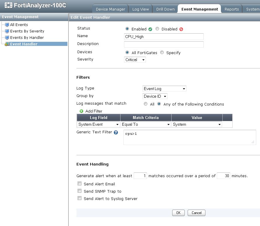The image size is (260, 226).
Task: Click the period minutes field showing 30
Action: (223, 176)
